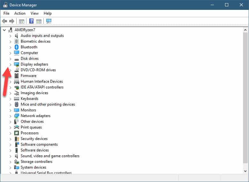Click the vertical scrollbar up arrow
This screenshot has width=249, height=182.
point(245,30)
